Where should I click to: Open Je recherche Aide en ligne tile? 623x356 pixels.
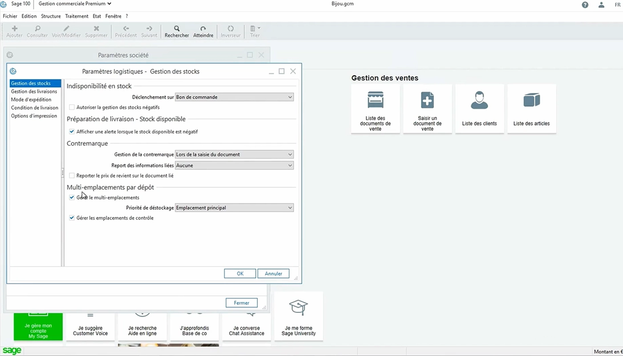pyautogui.click(x=142, y=327)
